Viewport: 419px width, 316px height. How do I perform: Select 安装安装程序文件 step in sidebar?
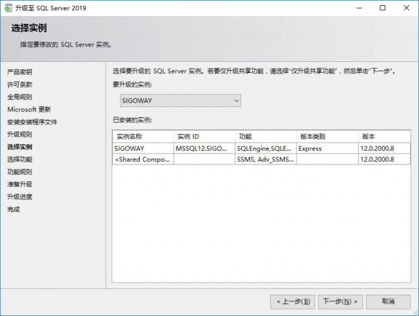point(32,122)
